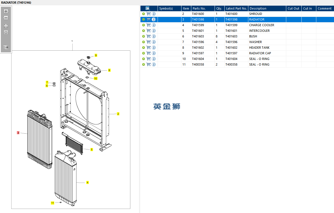Select the WASHER description cell
Screen dimensions: 334x213
click(x=267, y=42)
